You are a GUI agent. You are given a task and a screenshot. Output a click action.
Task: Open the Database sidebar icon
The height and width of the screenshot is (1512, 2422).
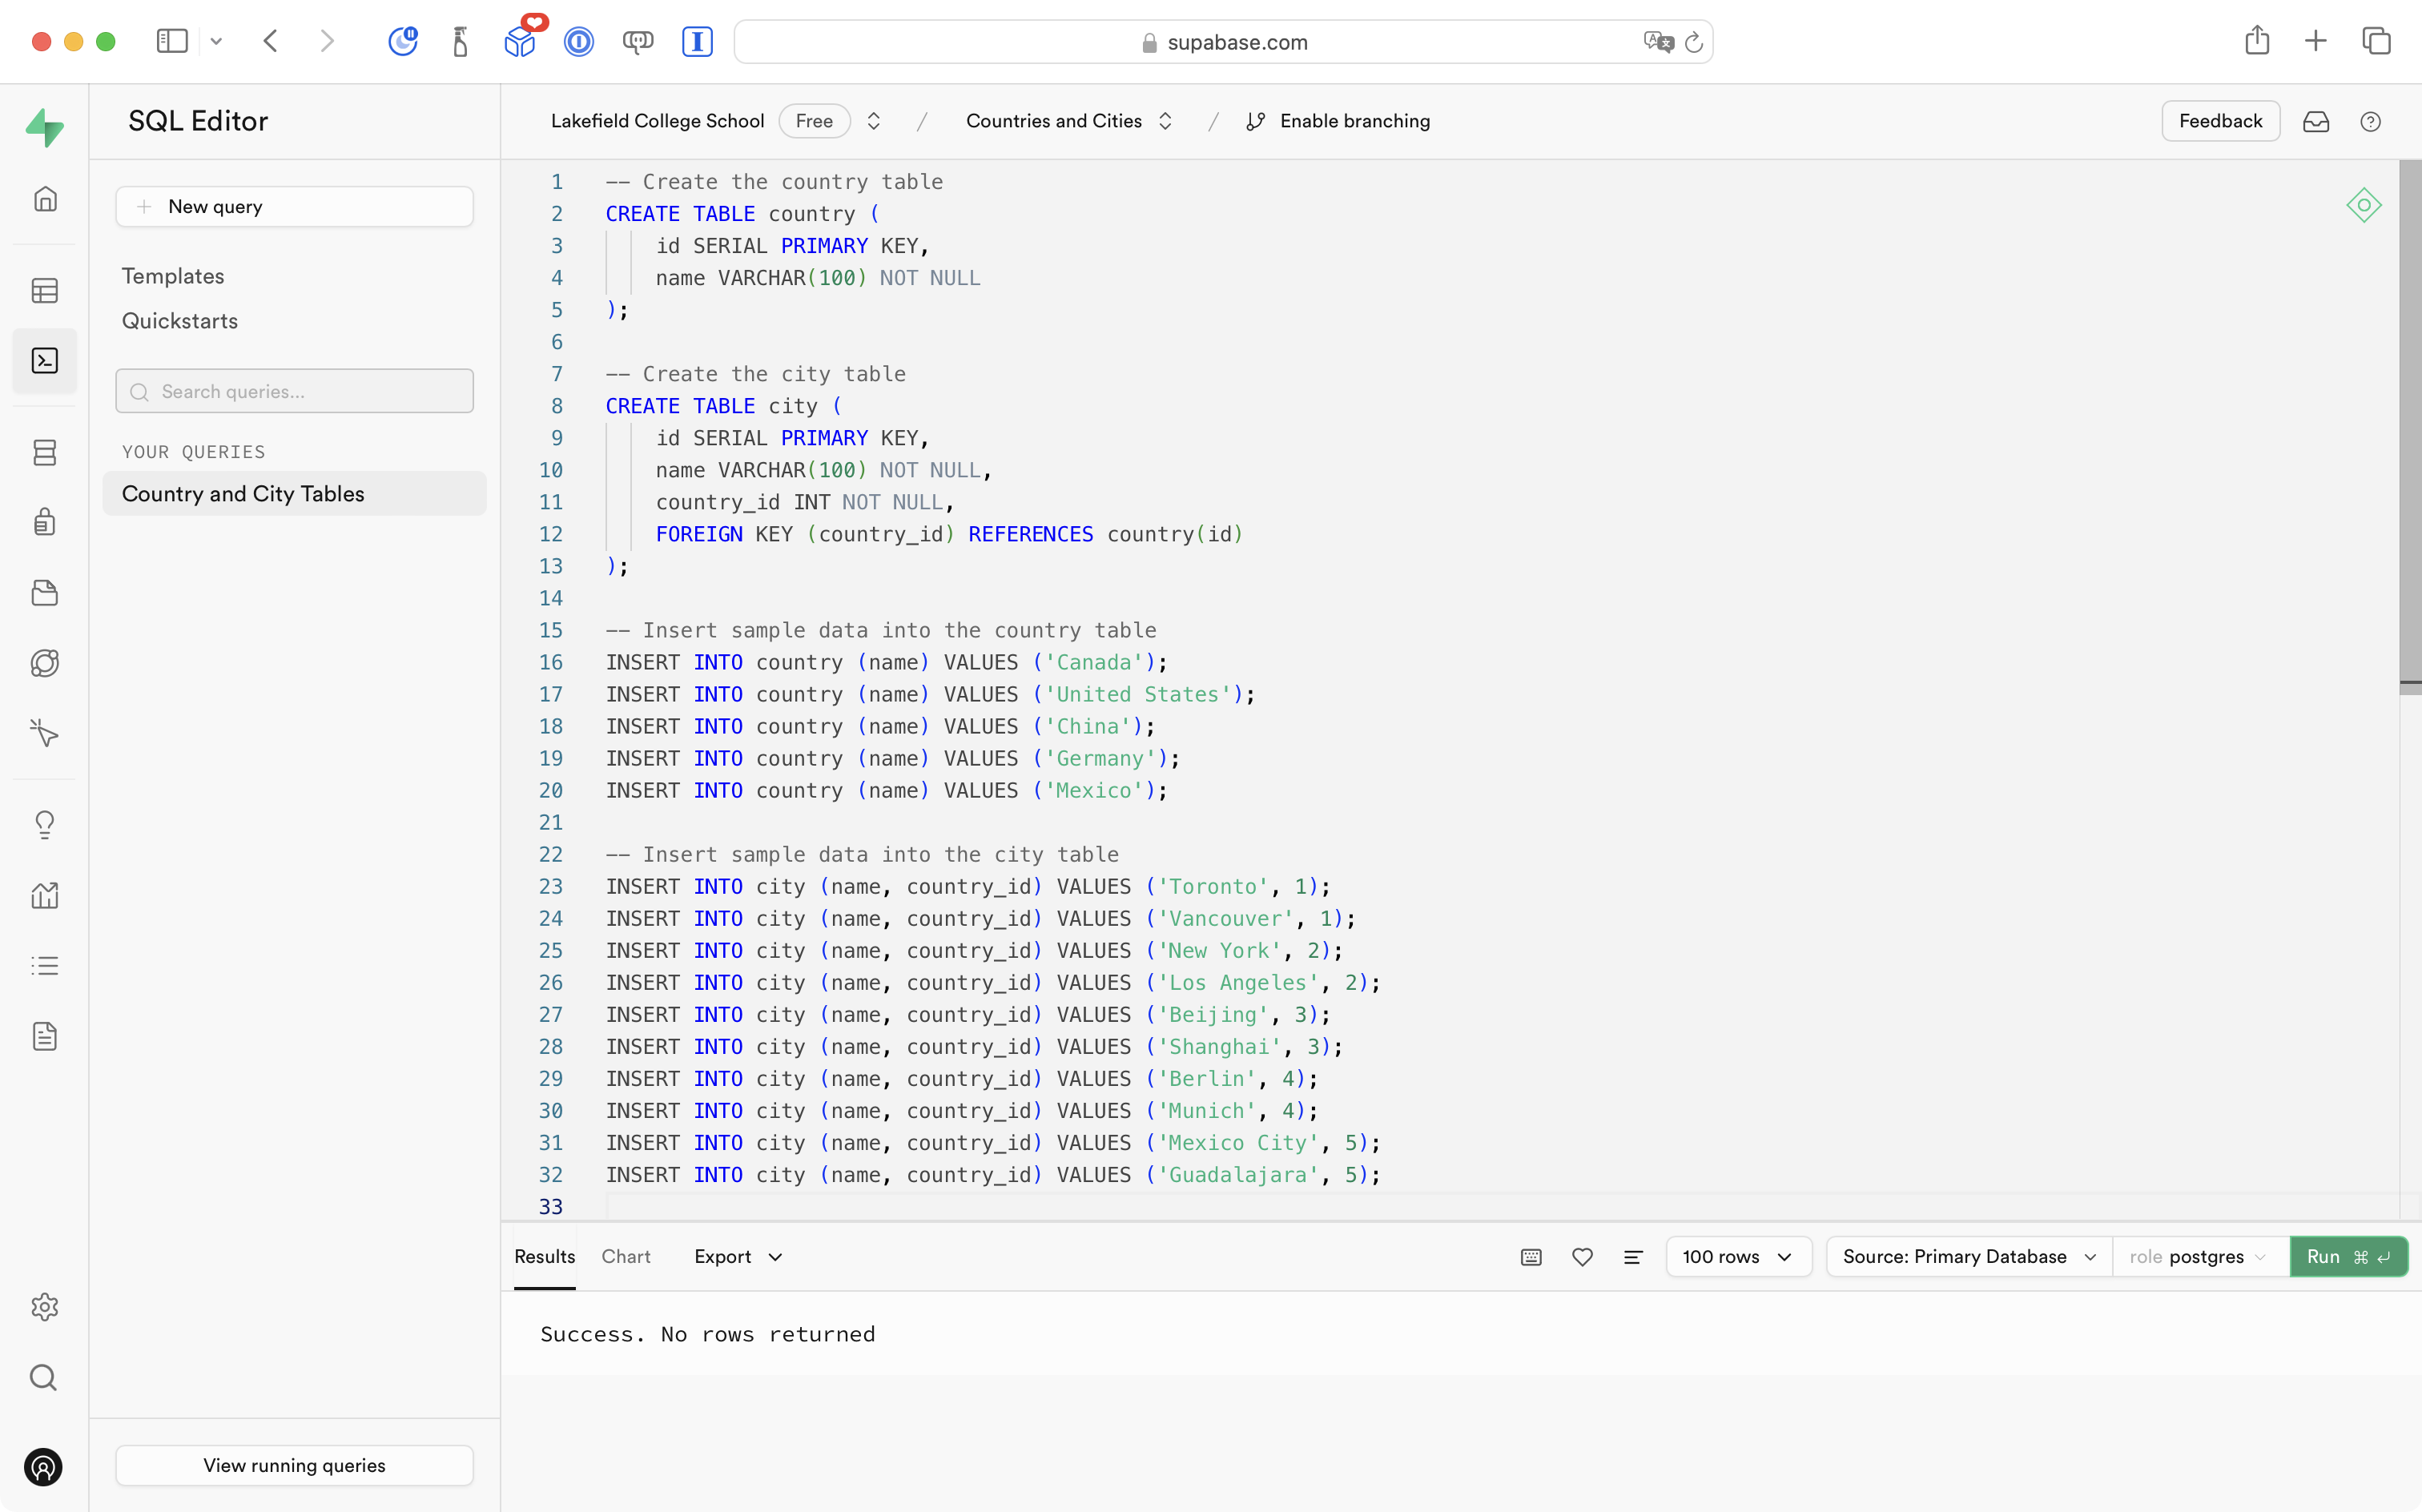[x=45, y=452]
